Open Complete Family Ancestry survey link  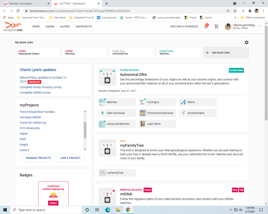[x=41, y=87]
